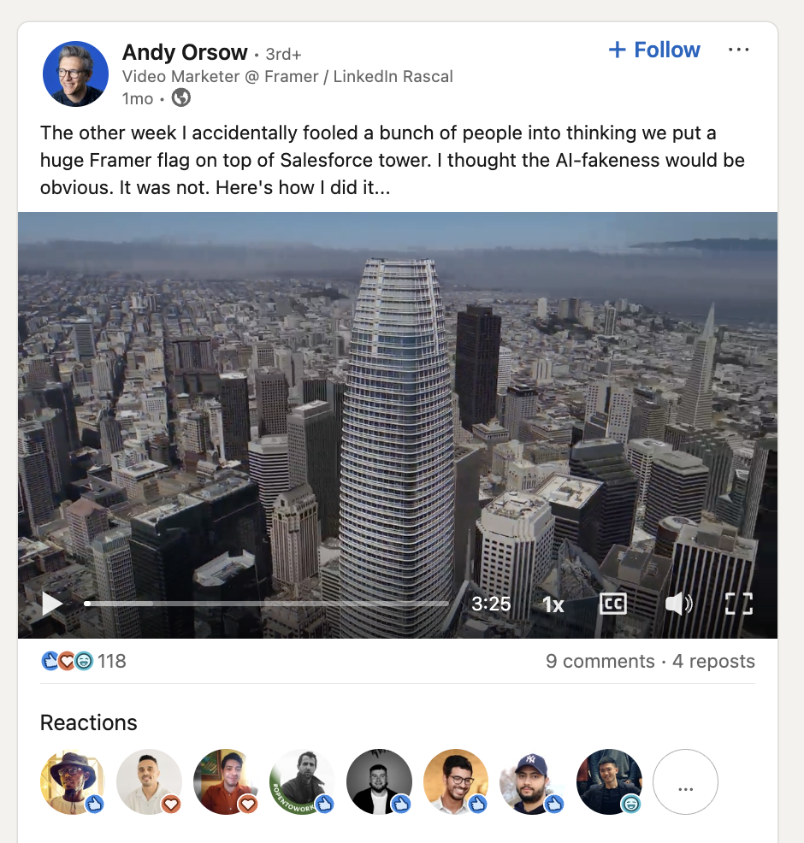Click the reactor with the green #OpenToWork frame
The width and height of the screenshot is (804, 843).
click(x=301, y=782)
